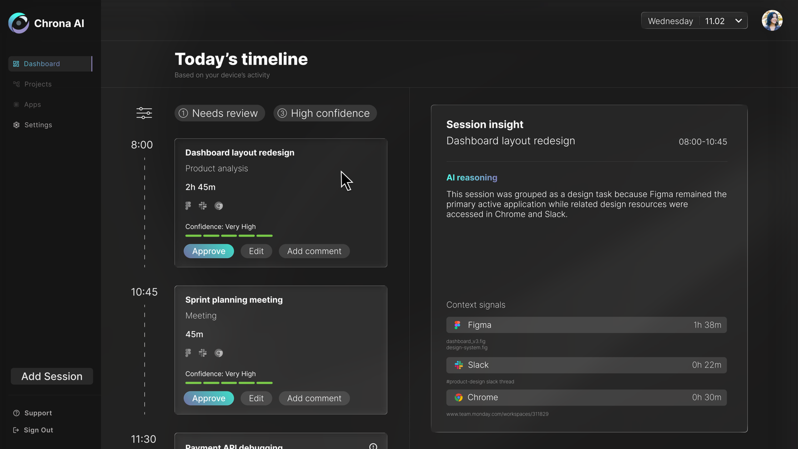Open Apps from the sidebar

pos(32,105)
